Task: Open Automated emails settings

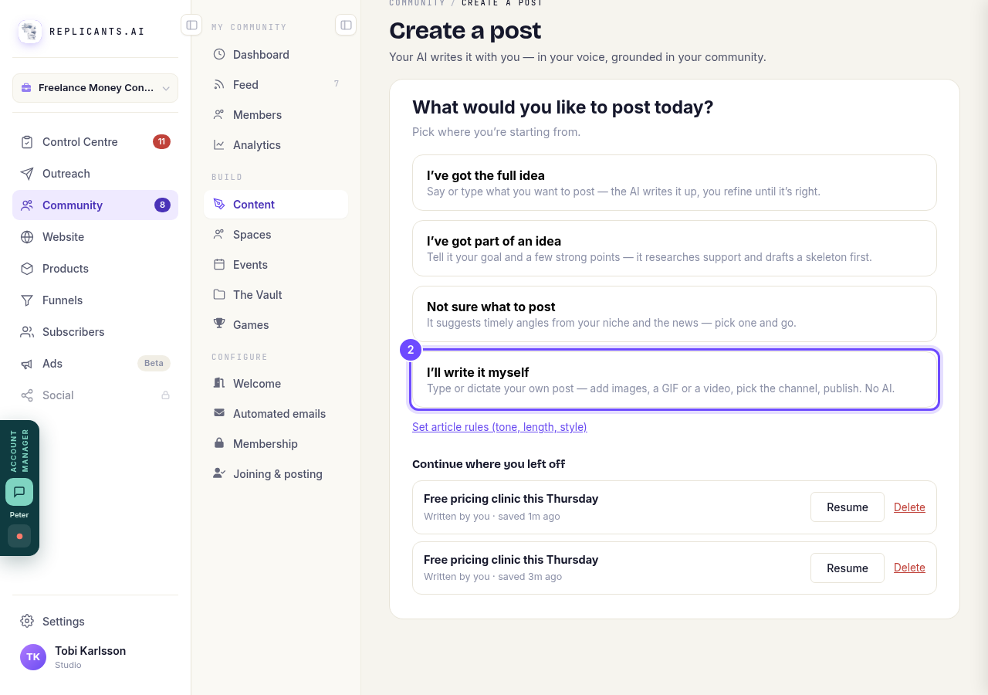Action: (276, 414)
